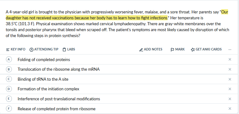Select answer choice C radio button
Viewport: 239px width, 114px height.
(x=9, y=79)
